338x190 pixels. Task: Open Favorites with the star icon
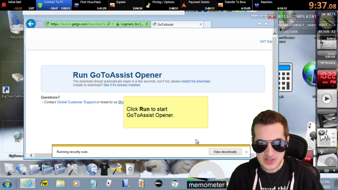pos(266,24)
